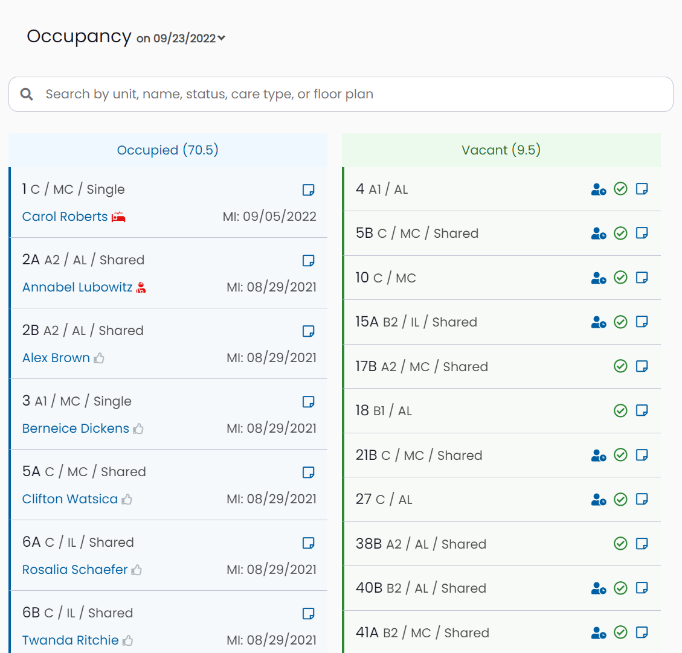Click green check icon for unit 4

pyautogui.click(x=620, y=189)
